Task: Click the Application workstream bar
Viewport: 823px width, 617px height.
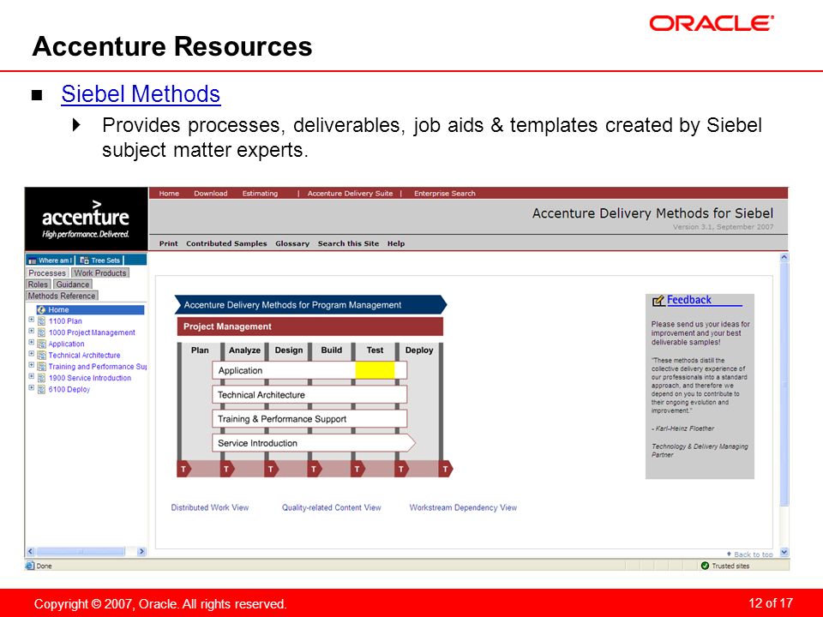Action: click(x=309, y=370)
